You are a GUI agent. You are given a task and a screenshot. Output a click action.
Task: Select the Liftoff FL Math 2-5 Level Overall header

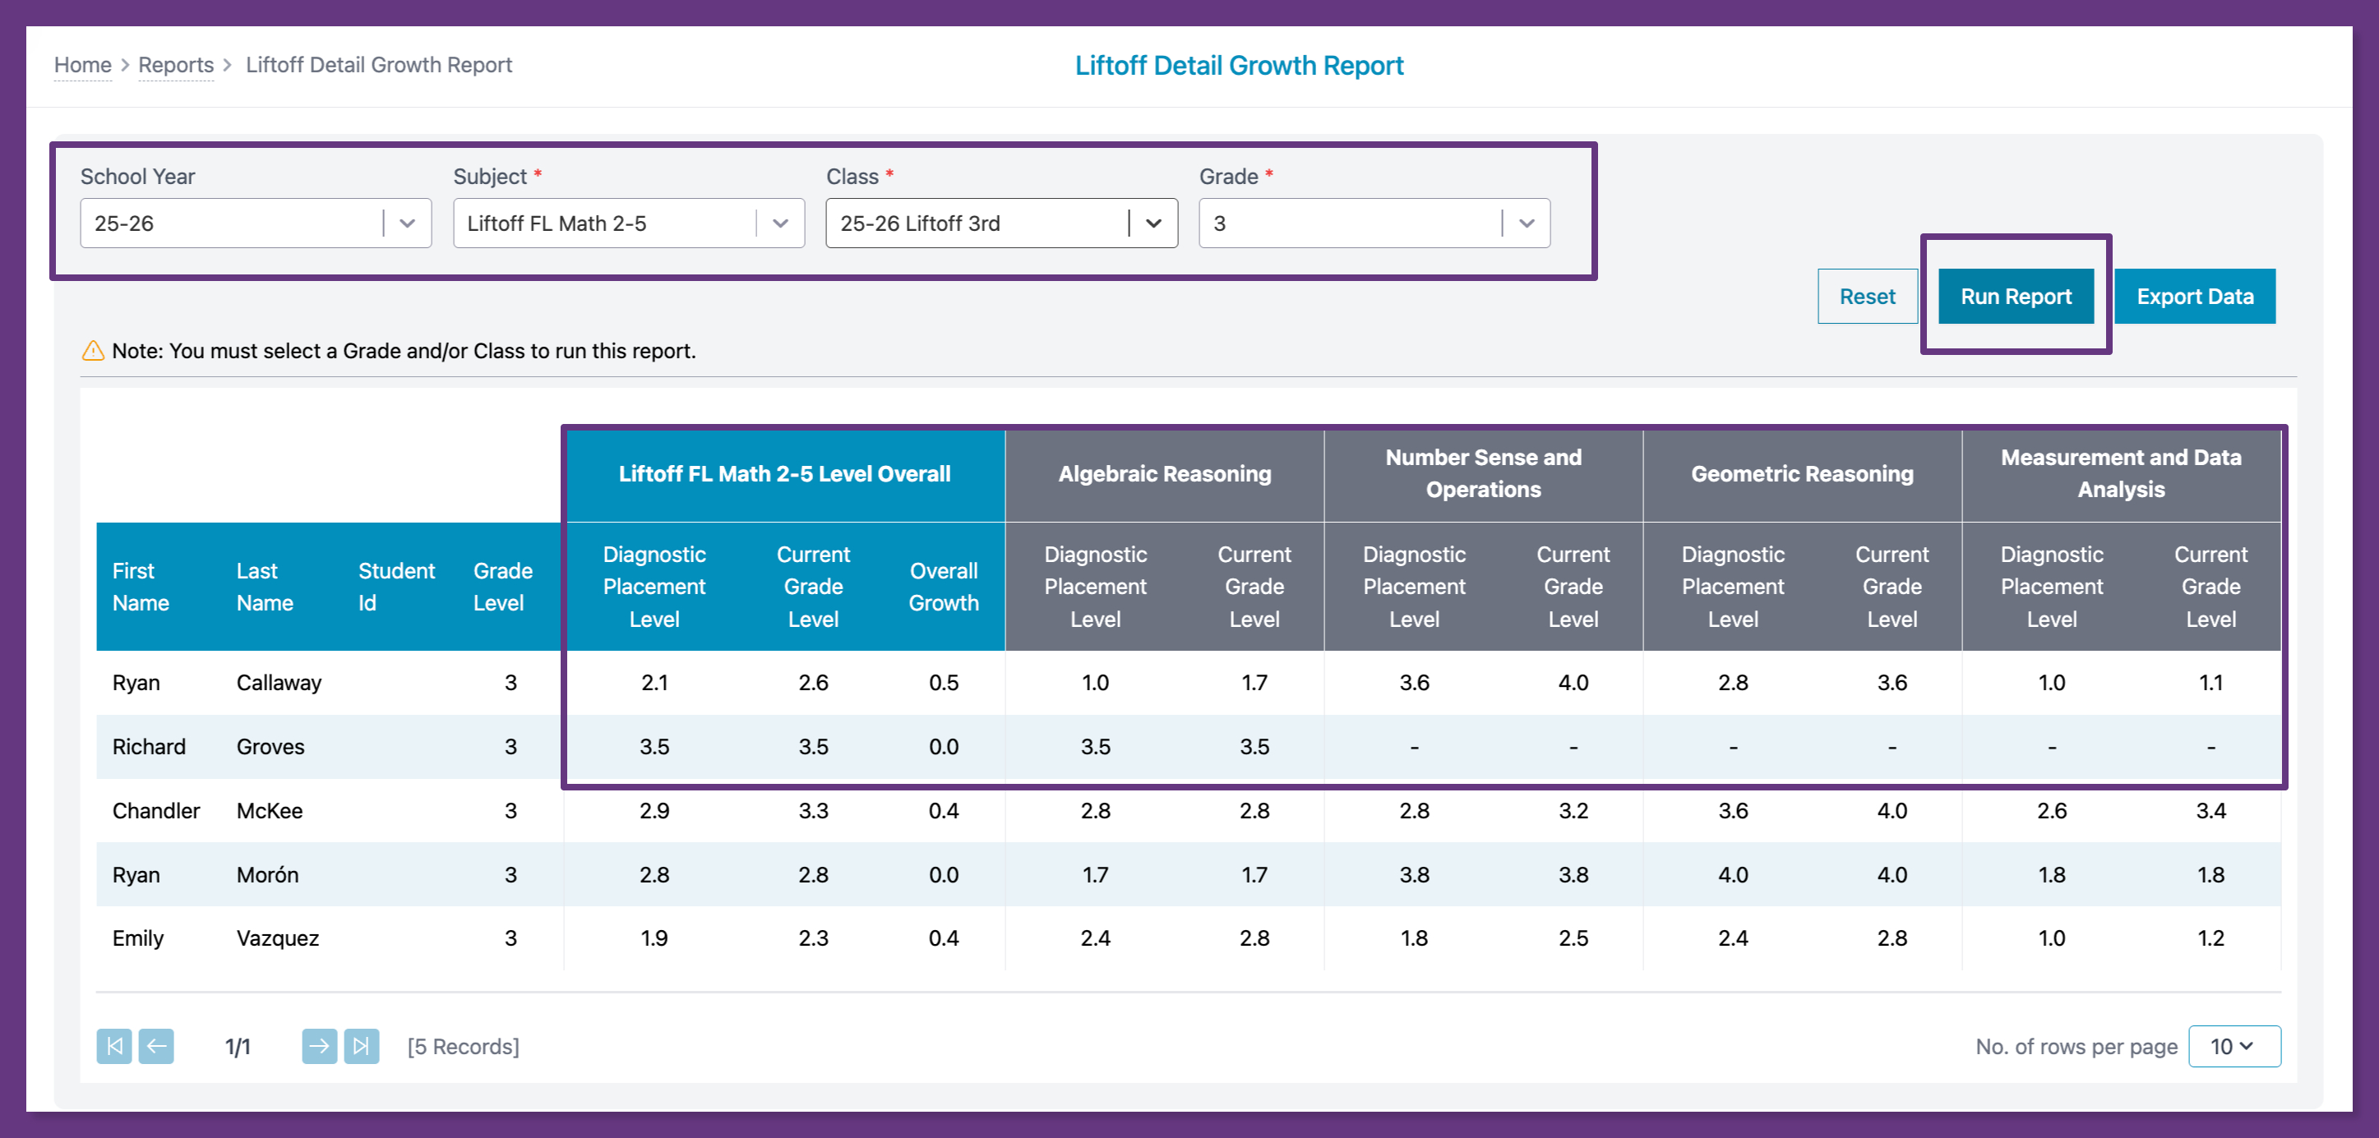pyautogui.click(x=784, y=473)
